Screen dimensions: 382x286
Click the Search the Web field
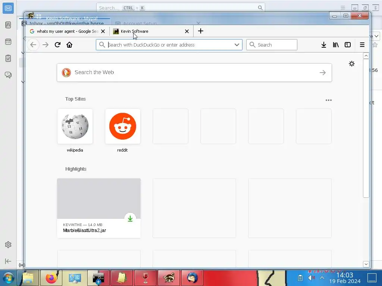[x=194, y=73]
